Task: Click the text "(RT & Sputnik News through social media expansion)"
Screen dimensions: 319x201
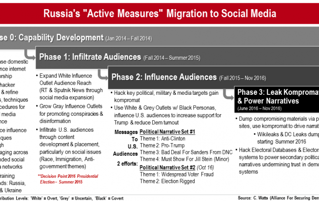Action: coord(71,94)
